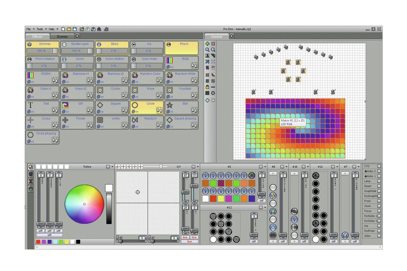Toggle the dX live button

(x=185, y=238)
